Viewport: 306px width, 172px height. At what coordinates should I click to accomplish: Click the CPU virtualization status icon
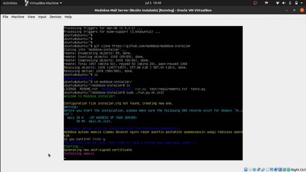coord(280,170)
